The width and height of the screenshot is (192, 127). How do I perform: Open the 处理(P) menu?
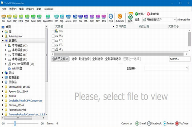pyautogui.click(x=13, y=9)
